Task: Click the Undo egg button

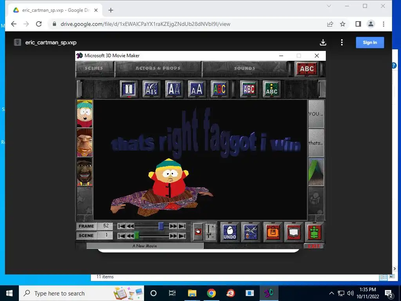Action: pyautogui.click(x=229, y=232)
